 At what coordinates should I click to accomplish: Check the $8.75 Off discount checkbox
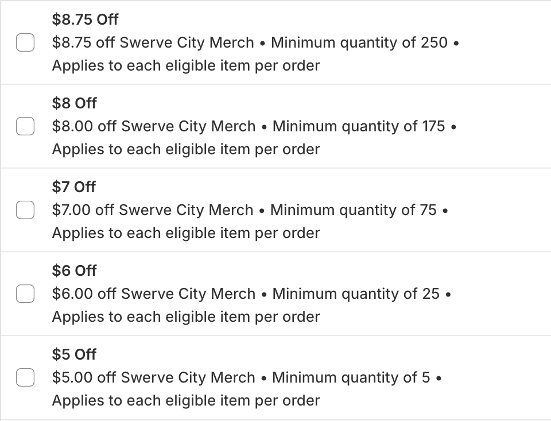(25, 42)
